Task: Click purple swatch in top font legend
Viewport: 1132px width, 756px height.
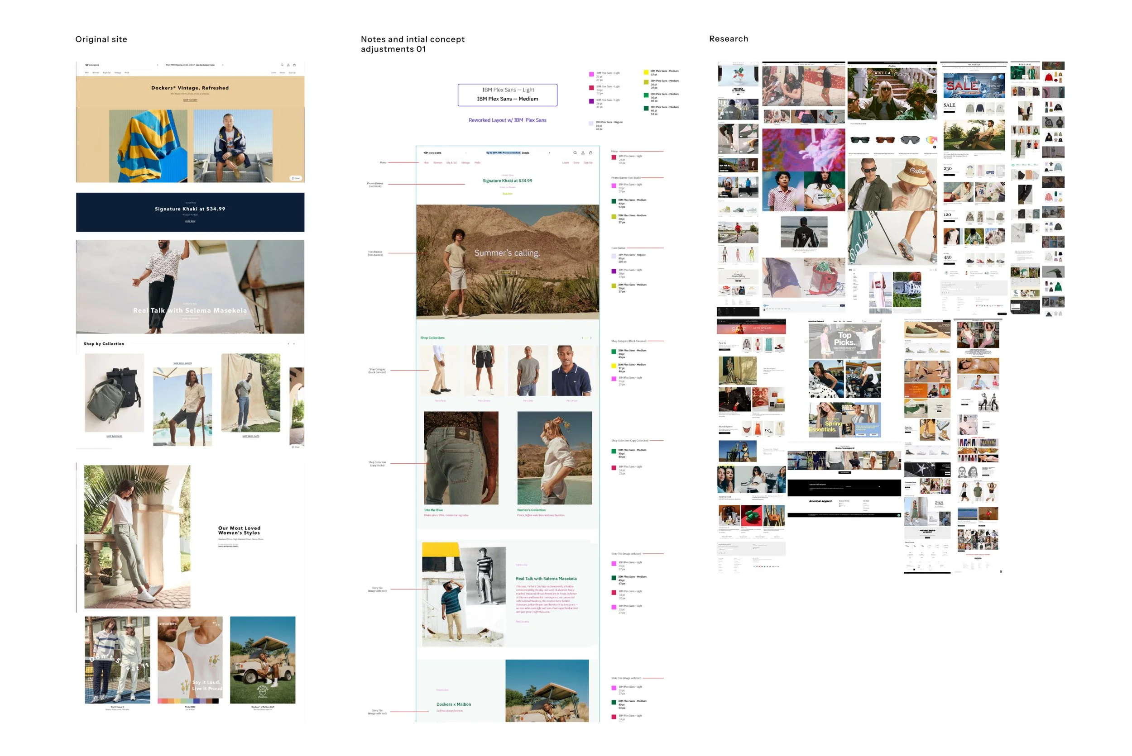Action: point(591,101)
